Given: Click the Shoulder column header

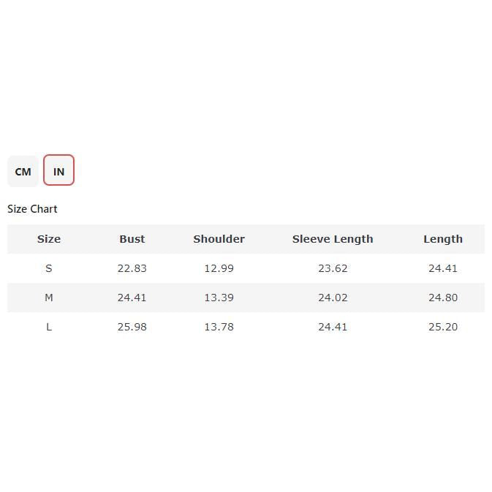Looking at the screenshot, I should point(219,239).
